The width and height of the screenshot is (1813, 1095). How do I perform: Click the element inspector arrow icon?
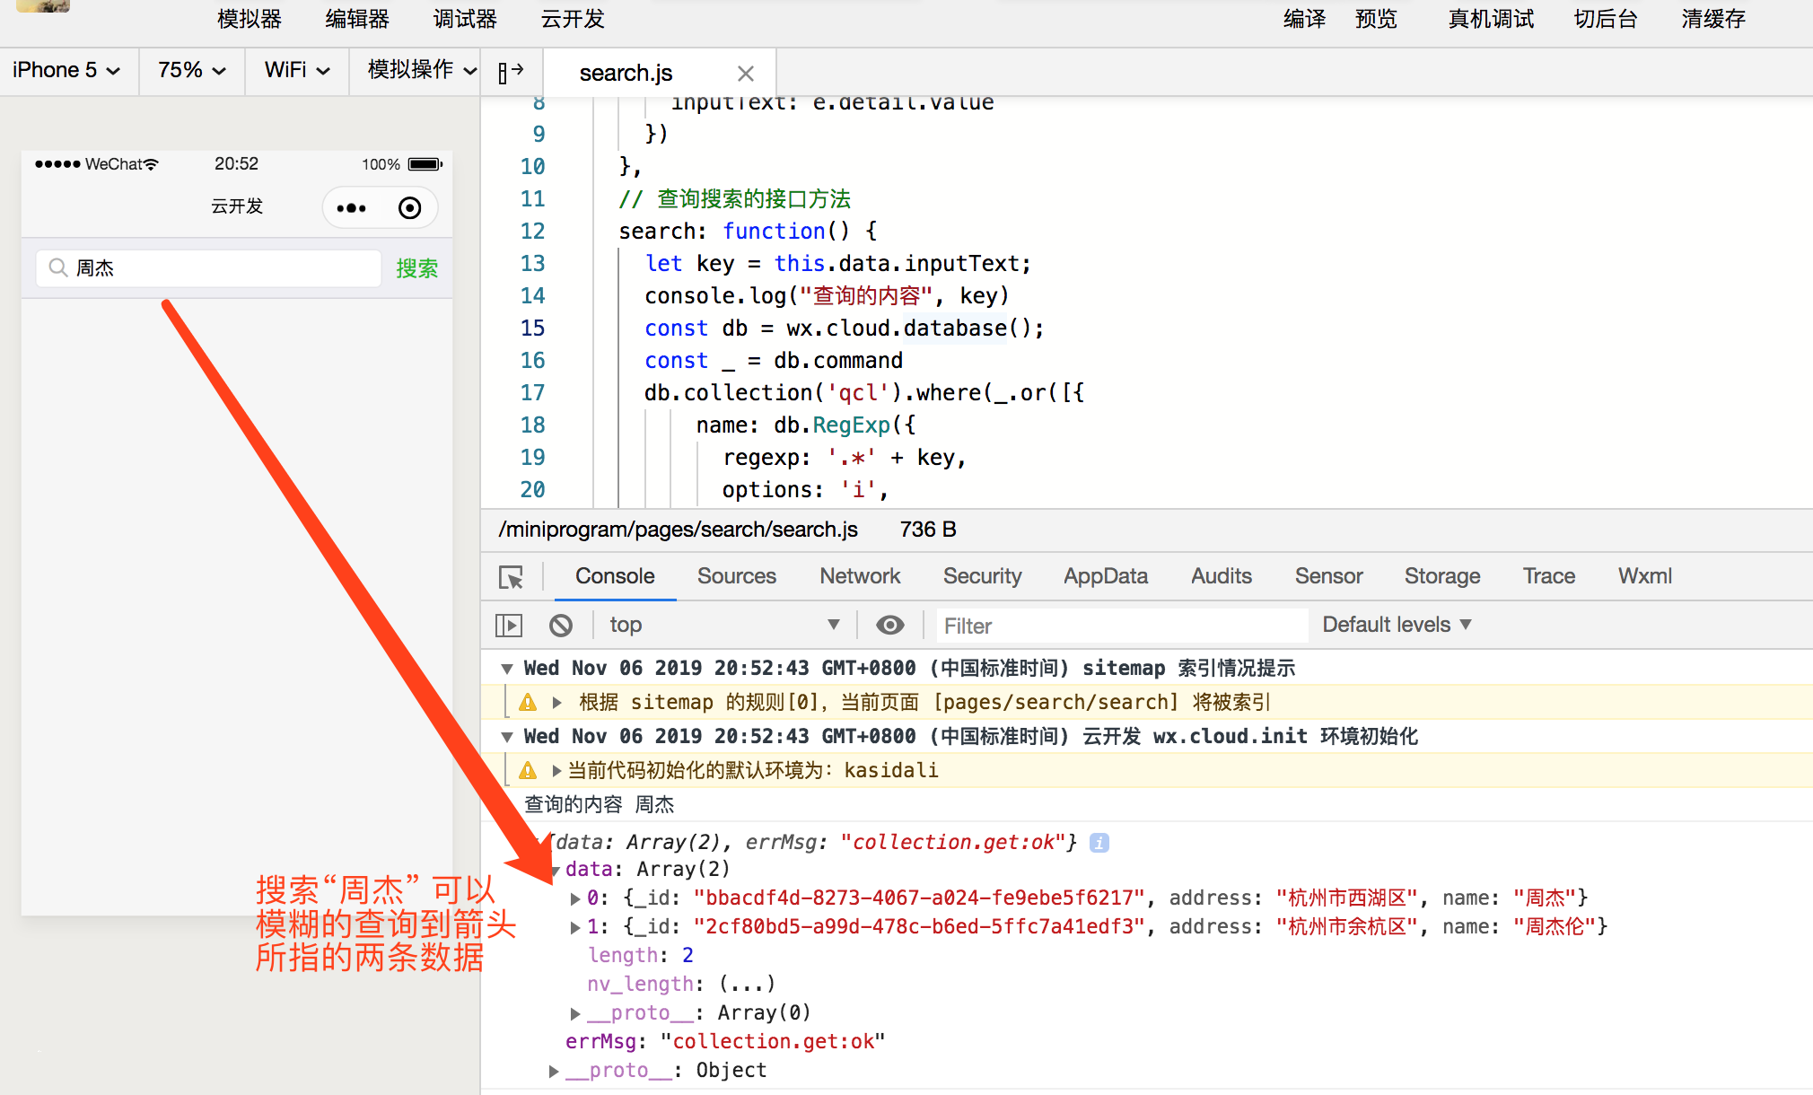point(512,577)
